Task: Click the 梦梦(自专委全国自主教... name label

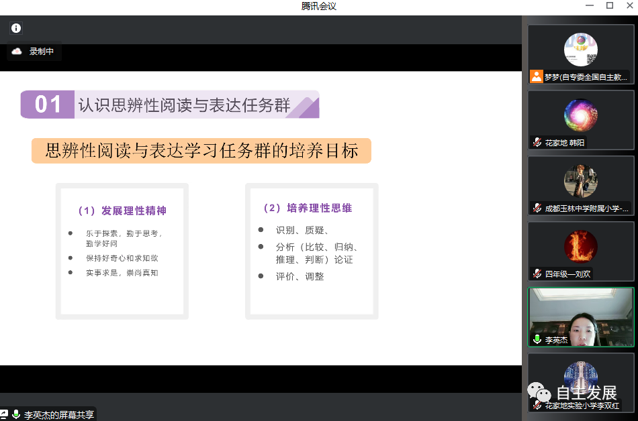Action: point(586,76)
